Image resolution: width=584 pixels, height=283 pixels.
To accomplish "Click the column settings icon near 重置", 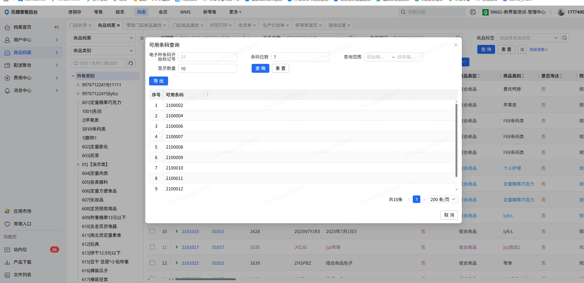I will (522, 49).
